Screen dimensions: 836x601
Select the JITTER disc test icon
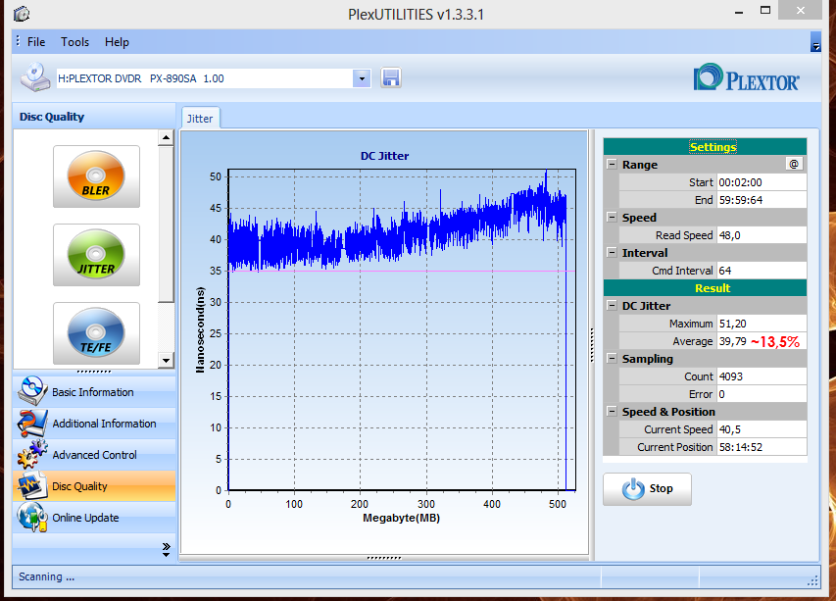tap(96, 254)
